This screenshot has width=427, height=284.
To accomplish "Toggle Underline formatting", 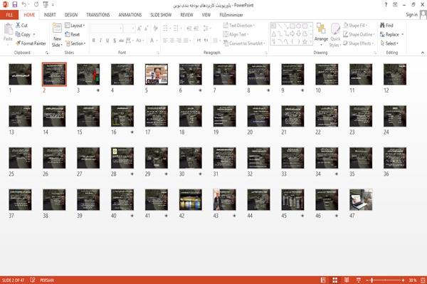I will (x=107, y=41).
